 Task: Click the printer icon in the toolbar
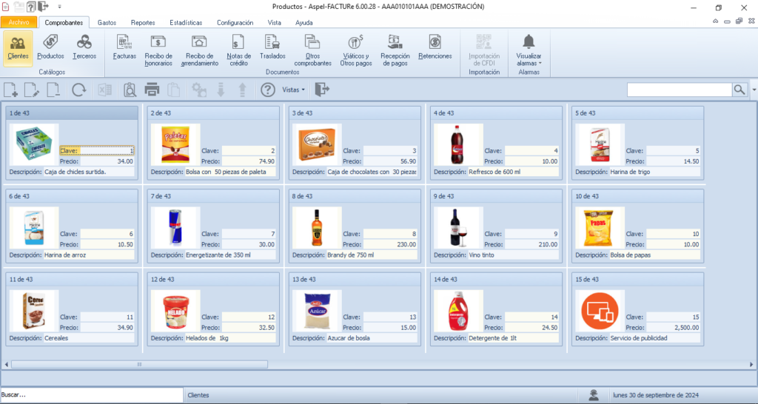pyautogui.click(x=152, y=90)
